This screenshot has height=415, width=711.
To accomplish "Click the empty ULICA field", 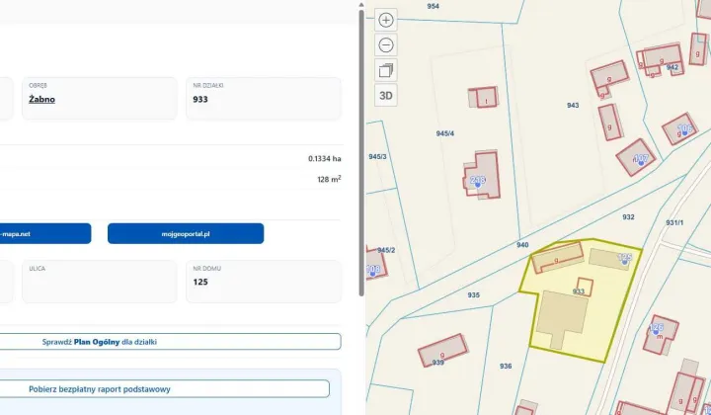I will (100, 282).
